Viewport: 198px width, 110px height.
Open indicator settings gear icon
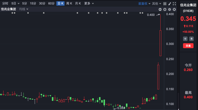[170, 9]
